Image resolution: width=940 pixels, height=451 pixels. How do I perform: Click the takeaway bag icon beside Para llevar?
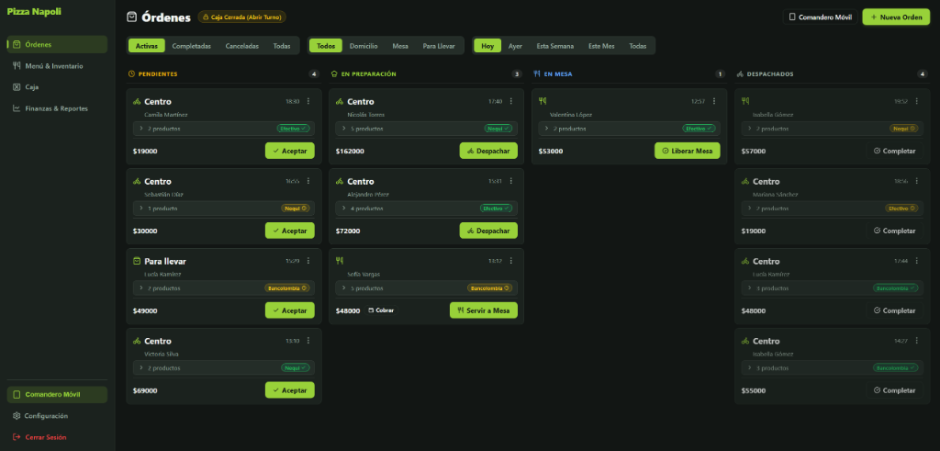[x=137, y=261]
